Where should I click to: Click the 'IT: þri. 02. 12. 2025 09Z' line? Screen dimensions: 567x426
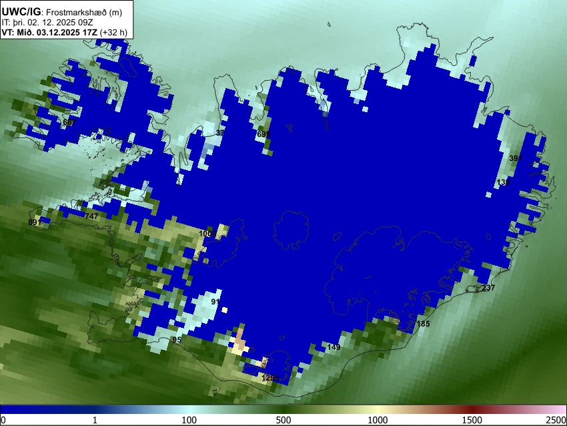(x=47, y=23)
